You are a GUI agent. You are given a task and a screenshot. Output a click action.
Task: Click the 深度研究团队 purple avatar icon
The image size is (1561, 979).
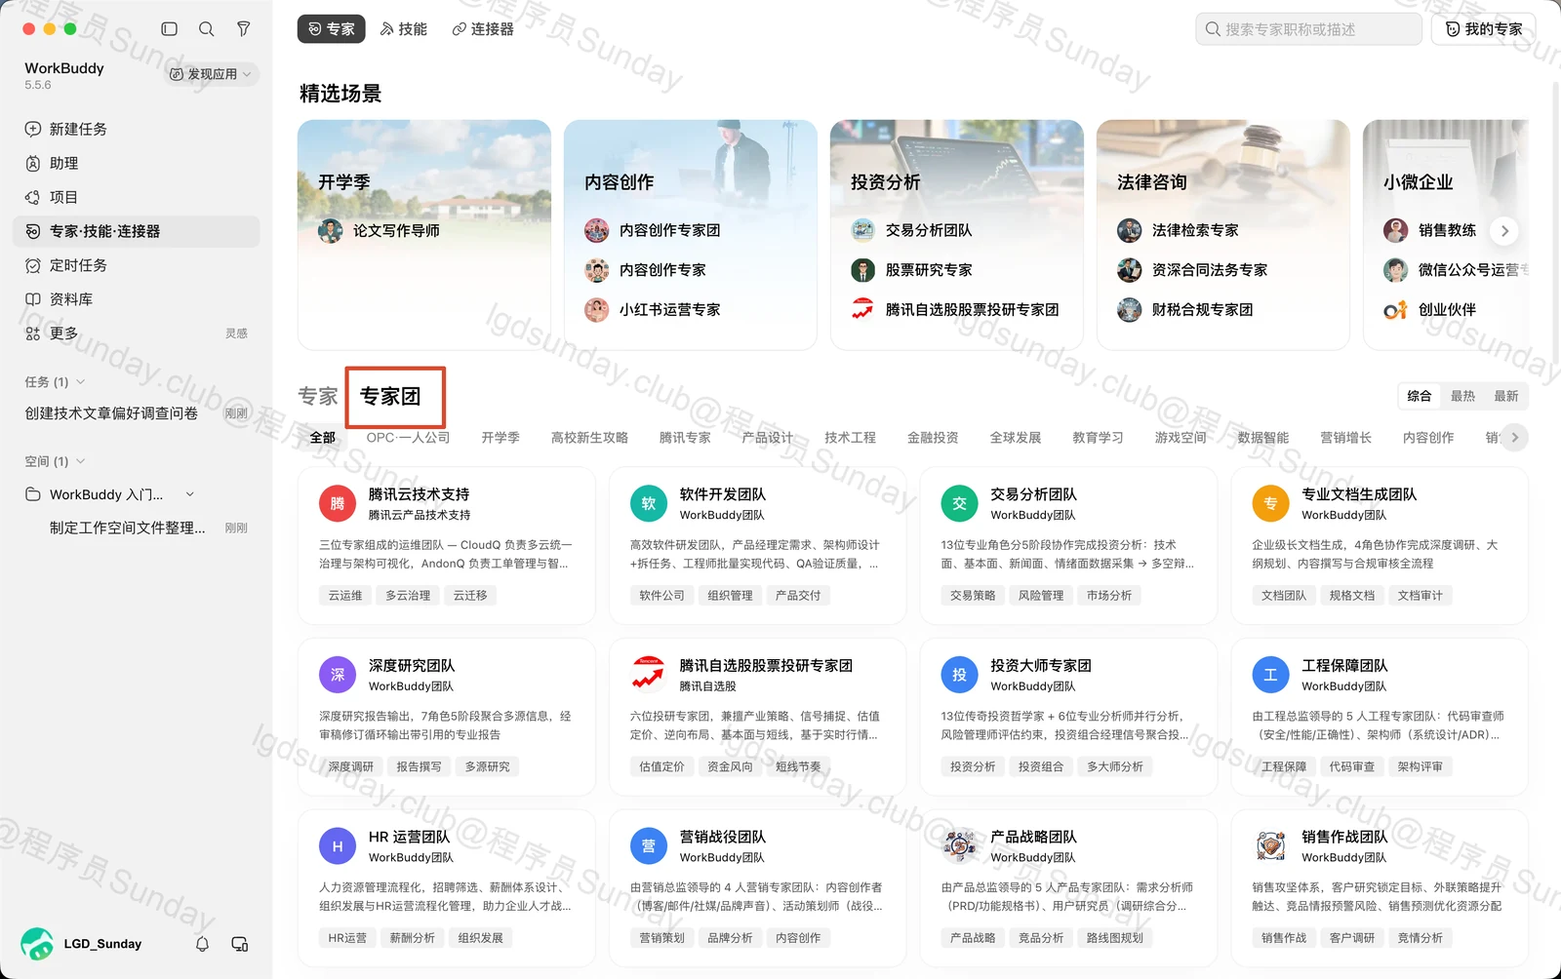338,675
